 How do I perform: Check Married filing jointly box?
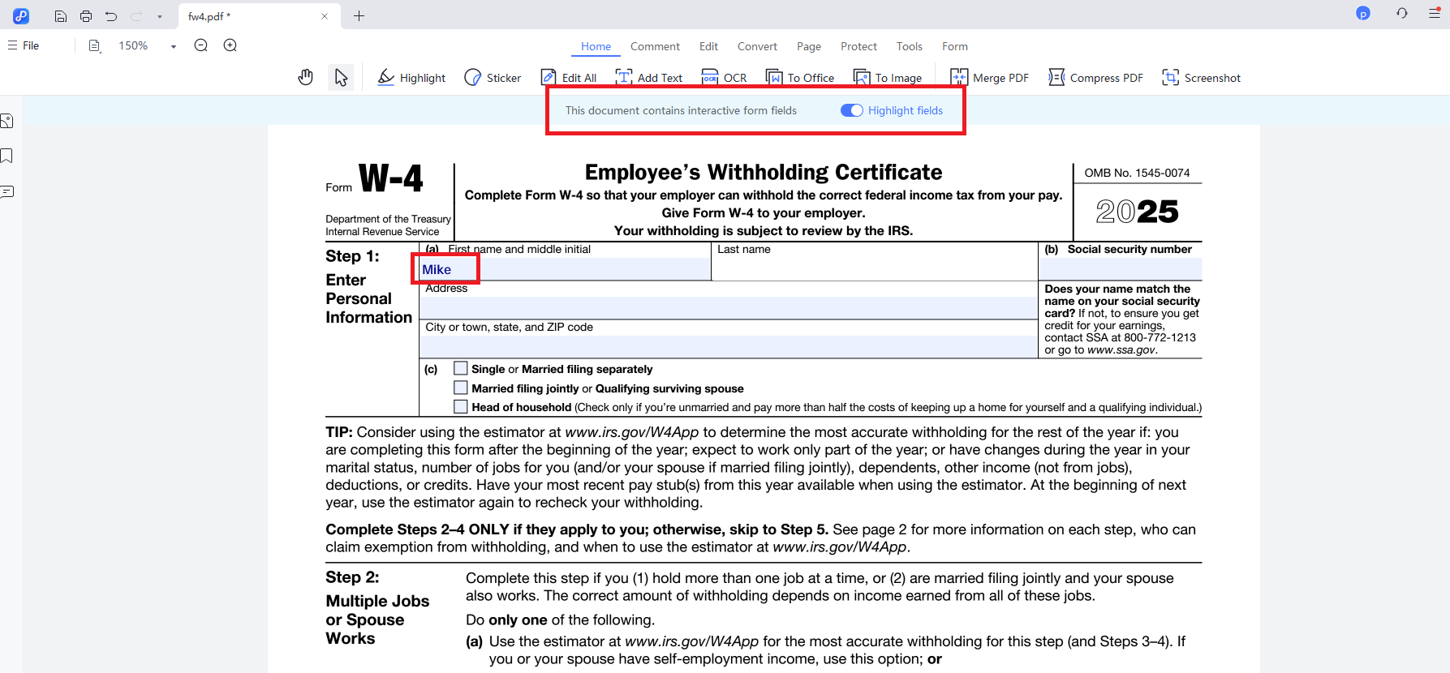[461, 388]
